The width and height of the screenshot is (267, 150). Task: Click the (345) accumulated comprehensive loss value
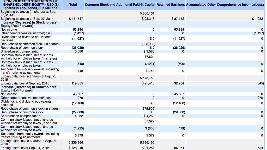pos(260,83)
